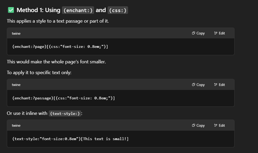Click the (enchant:?page) code line
Screen dimensions: 258x153
click(60, 47)
